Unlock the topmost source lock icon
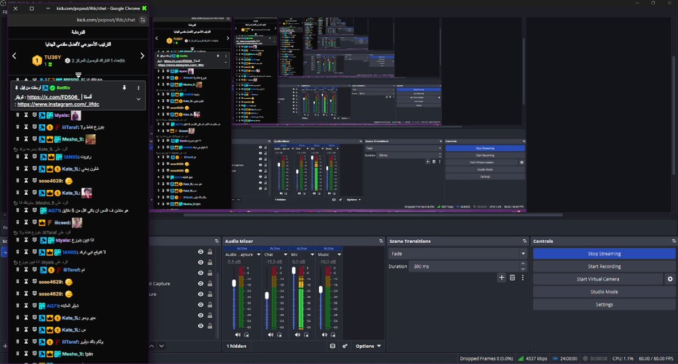This screenshot has width=678, height=364. [x=210, y=252]
